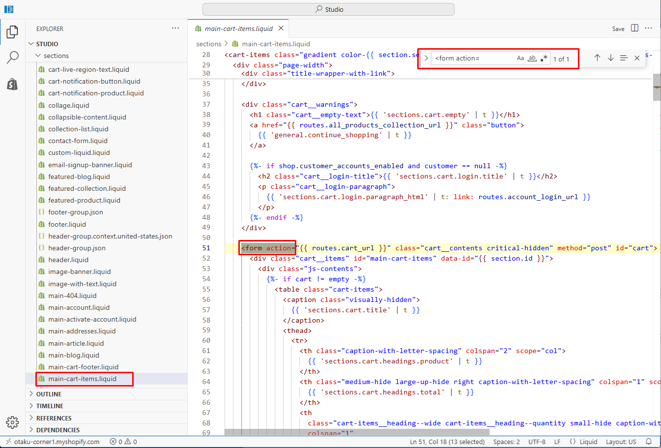Open main-cart-footer.liquid file
661x448 pixels.
pos(83,367)
